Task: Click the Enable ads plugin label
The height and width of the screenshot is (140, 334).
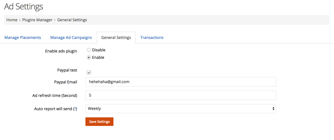Action: pyautogui.click(x=61, y=51)
